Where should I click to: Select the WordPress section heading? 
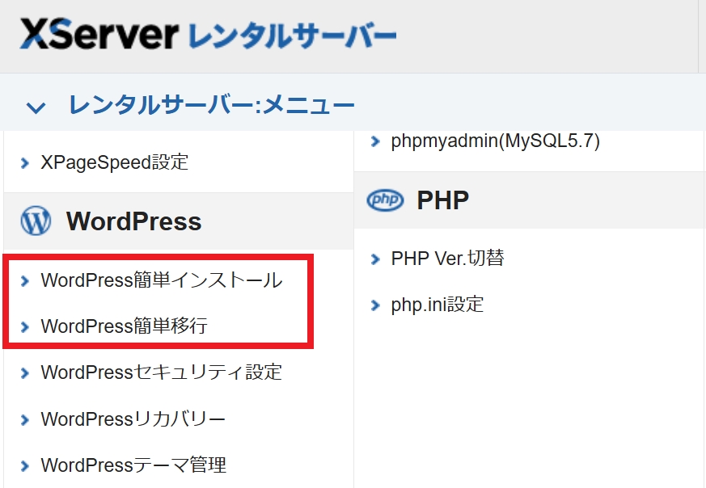[x=133, y=221]
